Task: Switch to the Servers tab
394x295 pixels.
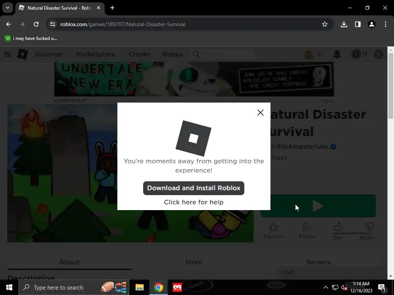Action: tap(318, 262)
